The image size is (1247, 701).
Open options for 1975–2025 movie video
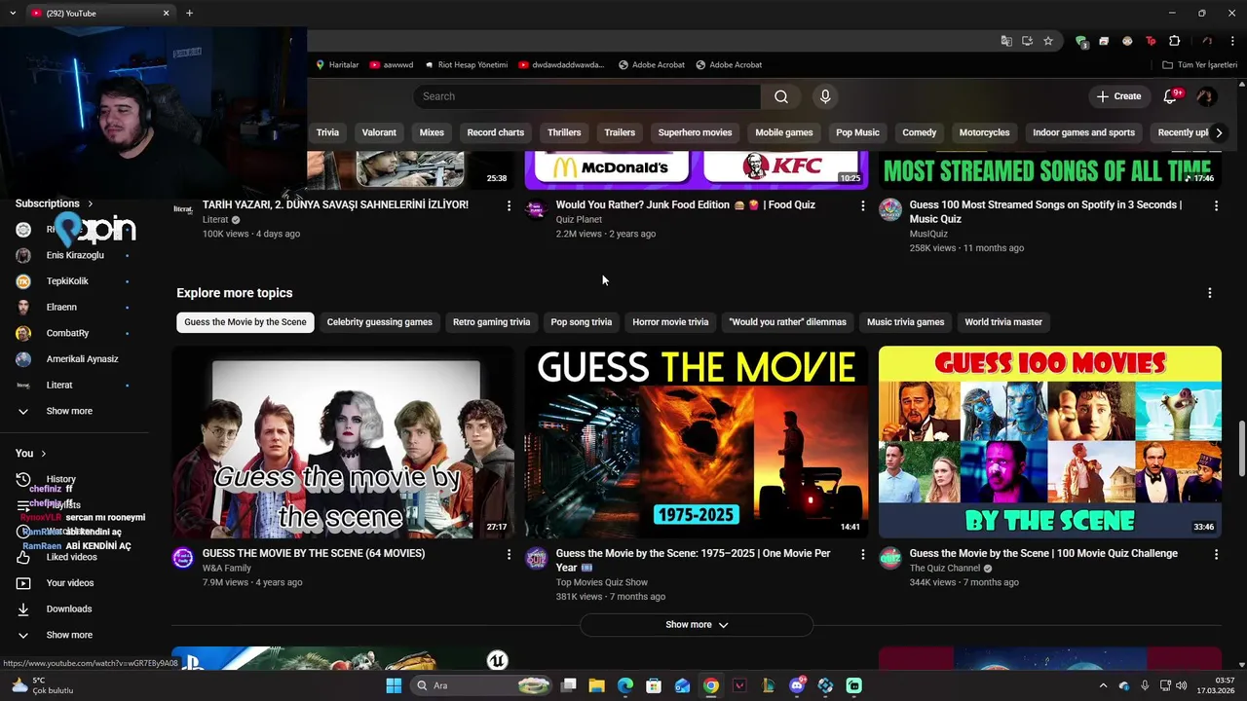[x=862, y=554]
